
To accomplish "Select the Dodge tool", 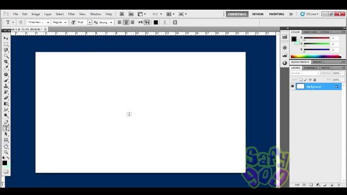I will (6, 115).
